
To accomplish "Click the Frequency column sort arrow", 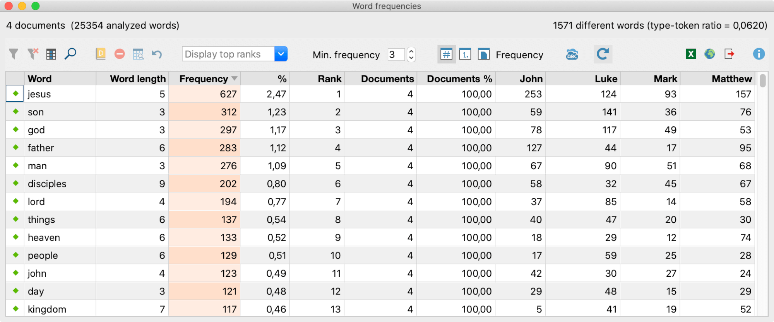I will (235, 78).
